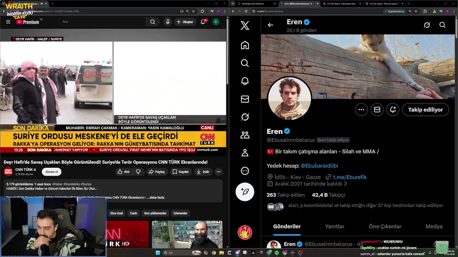This screenshot has height=257, width=458.
Task: Select the Medya profile tab
Action: tap(434, 226)
